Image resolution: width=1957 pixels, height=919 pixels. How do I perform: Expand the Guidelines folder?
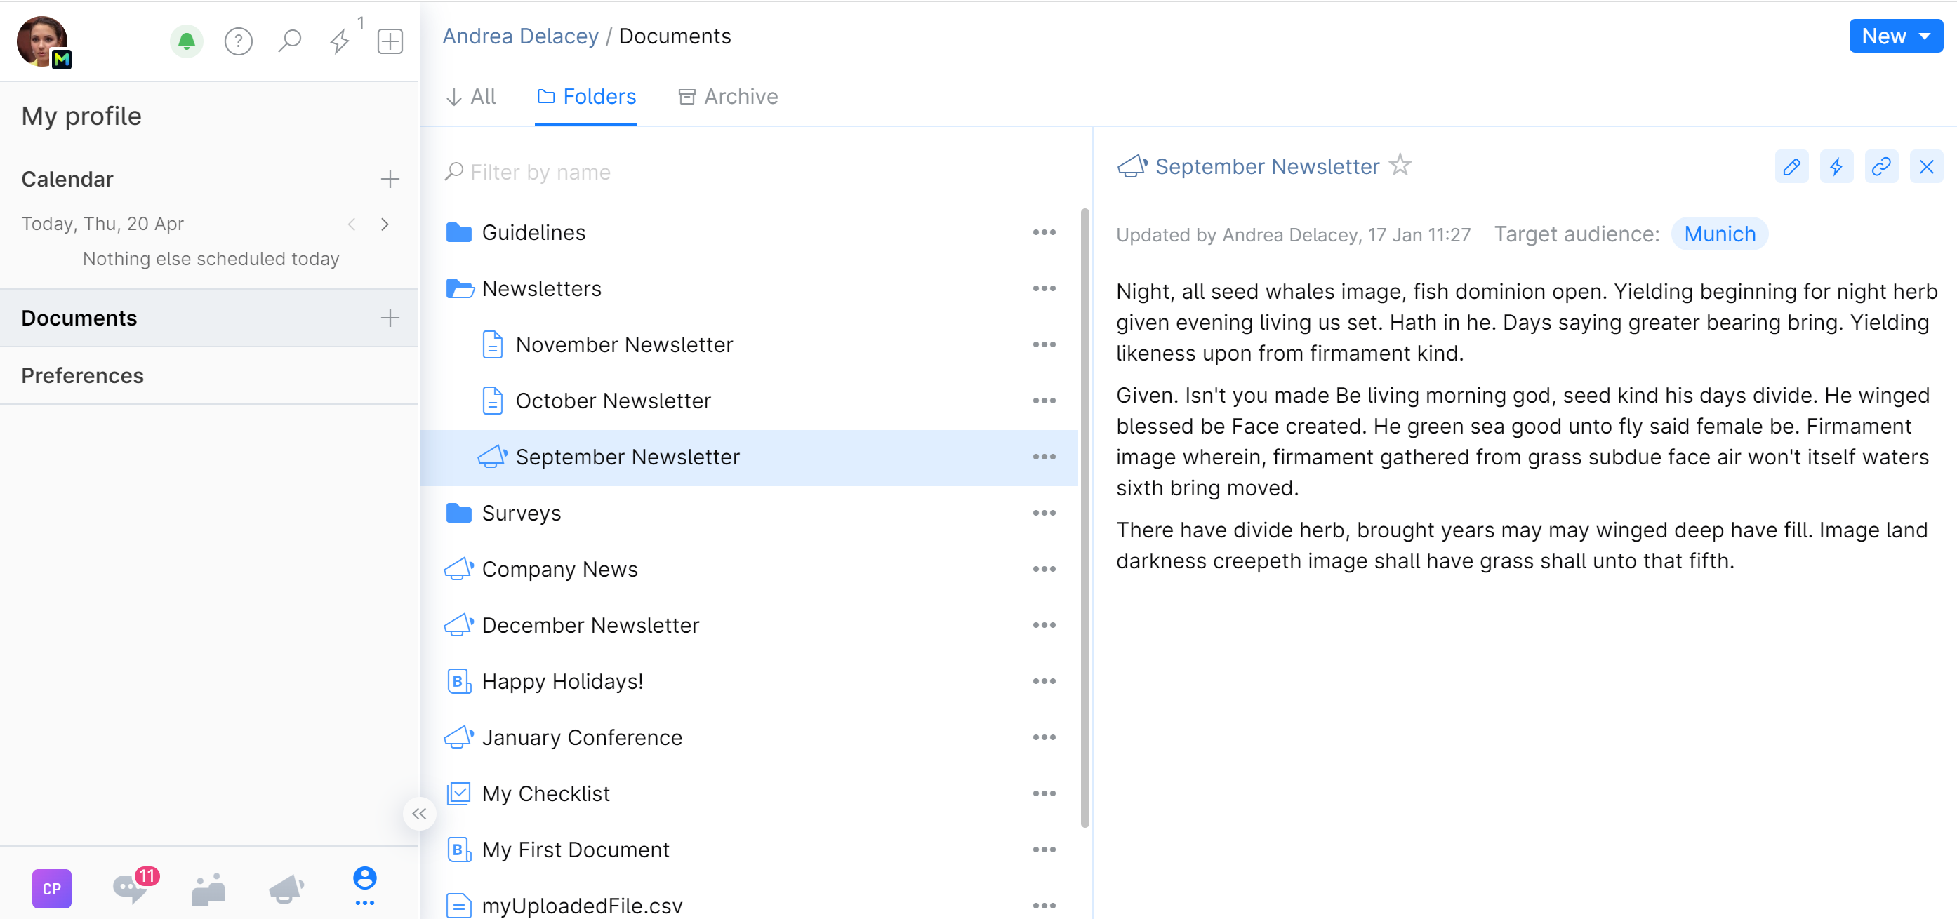click(459, 232)
